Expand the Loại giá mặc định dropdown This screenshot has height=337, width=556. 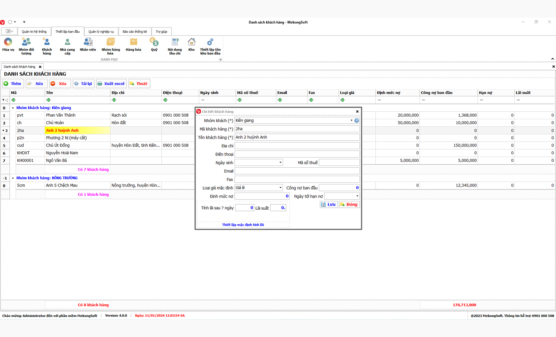[280, 188]
